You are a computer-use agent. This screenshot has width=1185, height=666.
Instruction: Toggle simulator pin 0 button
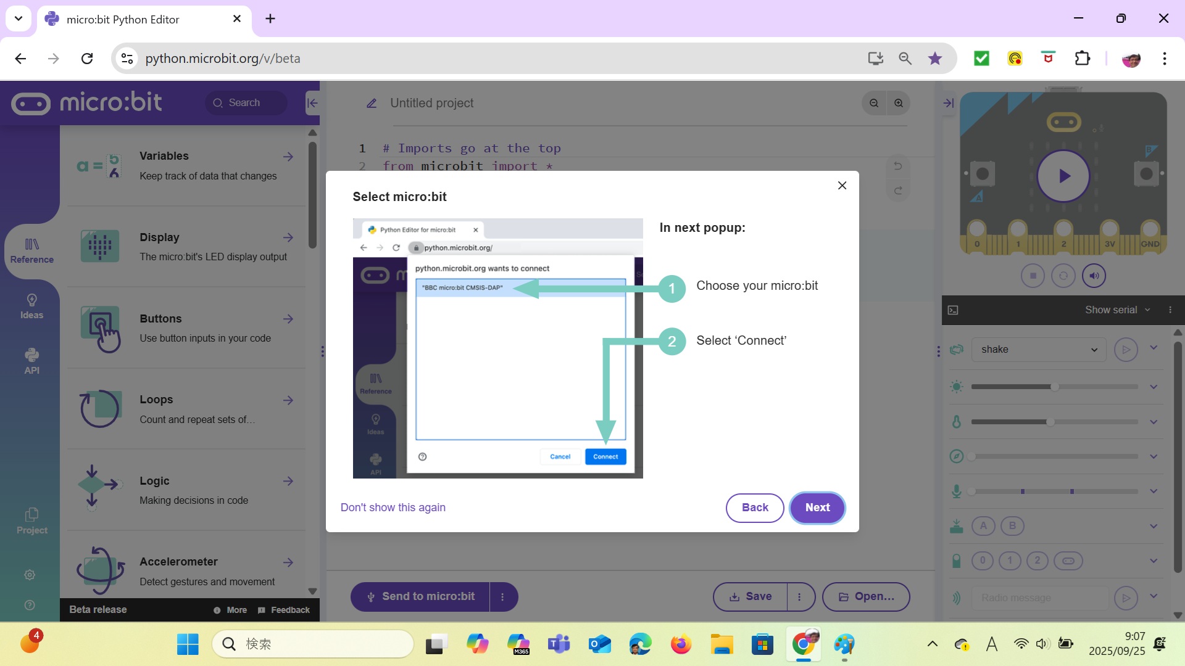[x=983, y=561]
